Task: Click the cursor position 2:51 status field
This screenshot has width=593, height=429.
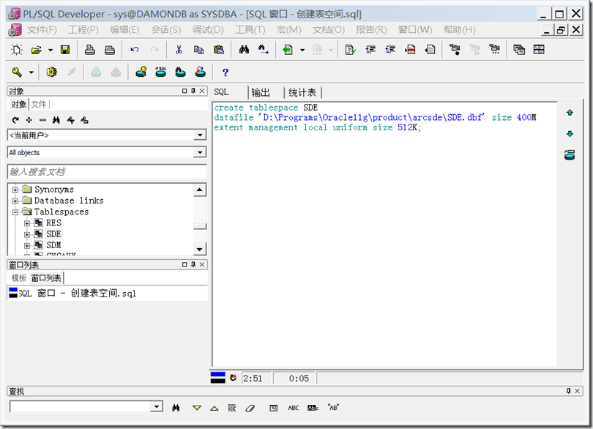Action: 256,378
